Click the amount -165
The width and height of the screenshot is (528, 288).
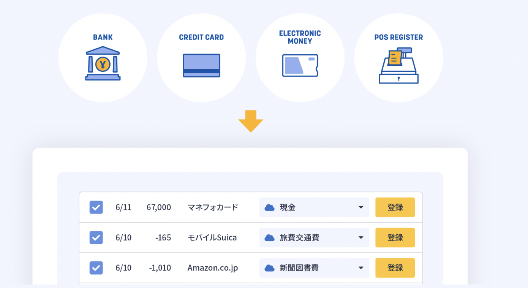(x=163, y=238)
